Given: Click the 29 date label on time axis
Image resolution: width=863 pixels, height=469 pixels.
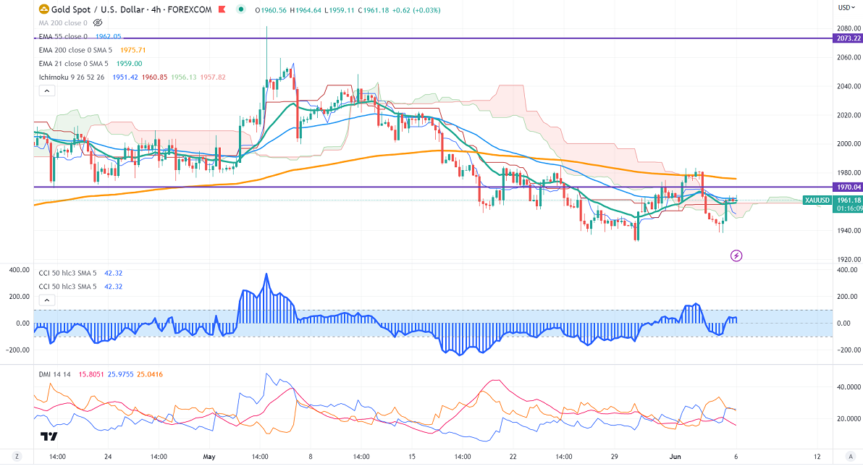Looking at the screenshot, I should [614, 457].
